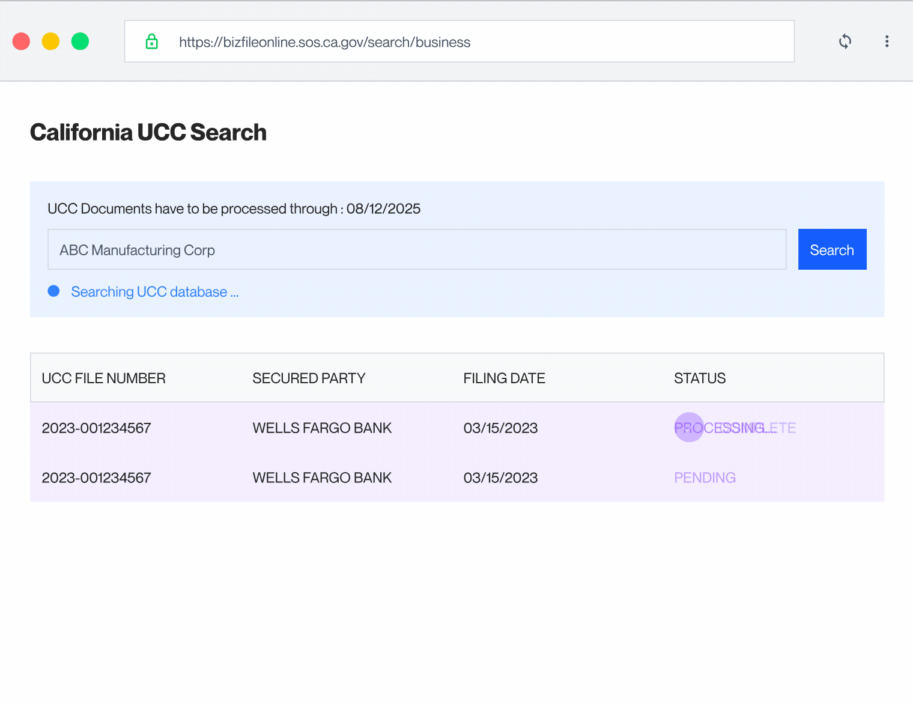Sort by UCC FILE NUMBER column header
Image resolution: width=913 pixels, height=704 pixels.
103,378
